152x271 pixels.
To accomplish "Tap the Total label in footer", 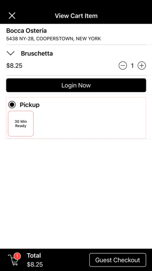I will pos(34,255).
